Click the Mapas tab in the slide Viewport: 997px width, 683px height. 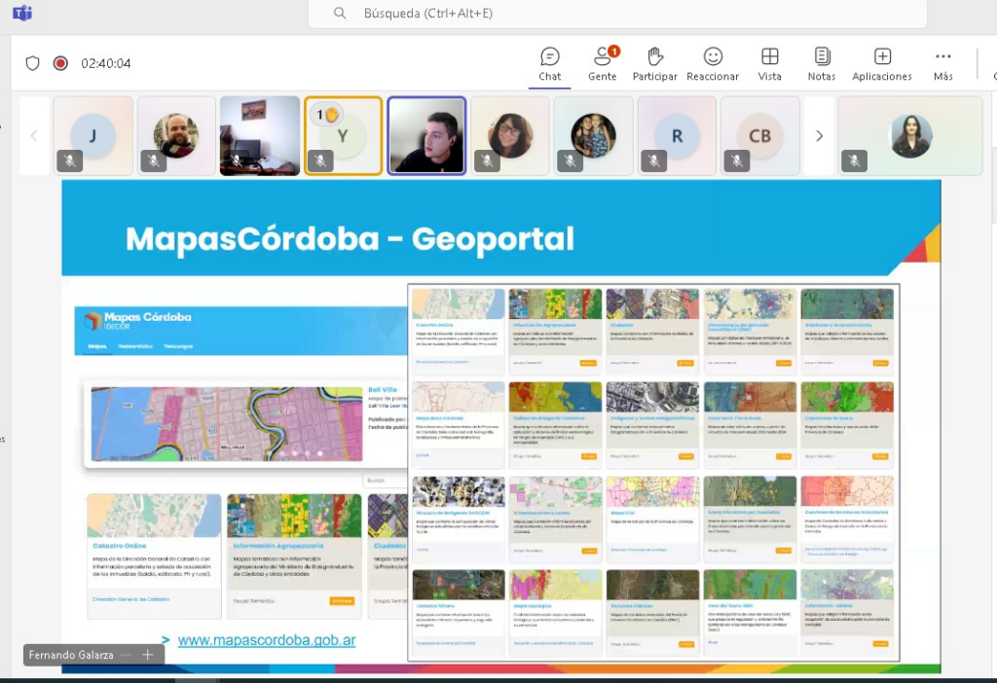[x=97, y=346]
